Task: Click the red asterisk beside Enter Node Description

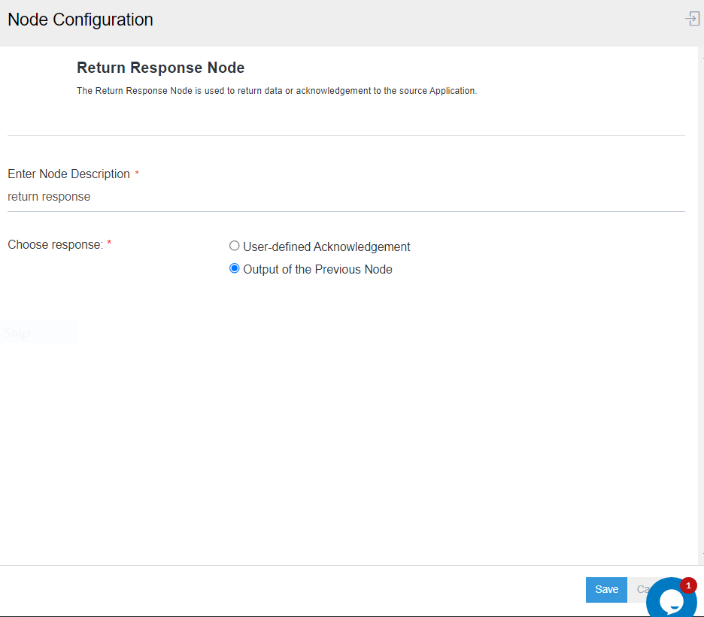Action: [137, 174]
